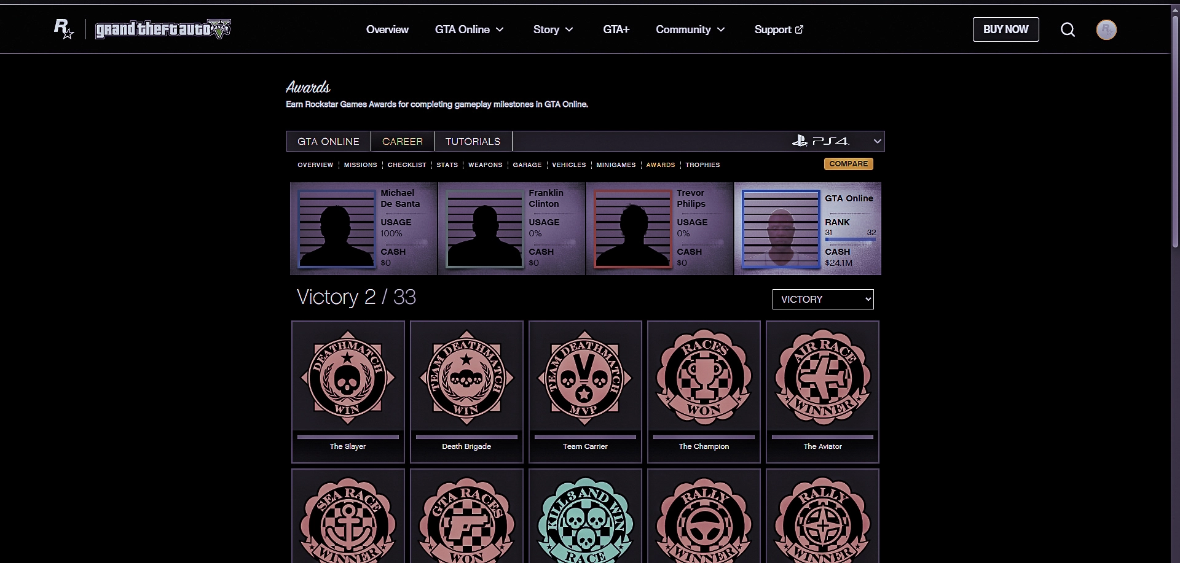Click the GTA Online rank progress bar
The height and width of the screenshot is (563, 1180).
850,239
